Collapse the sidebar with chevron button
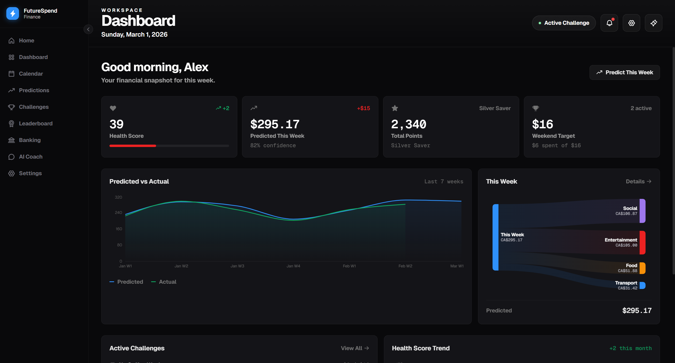This screenshot has width=675, height=363. coord(88,29)
